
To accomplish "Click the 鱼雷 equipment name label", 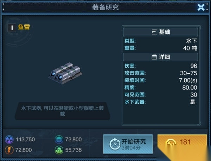I will click(x=24, y=27).
